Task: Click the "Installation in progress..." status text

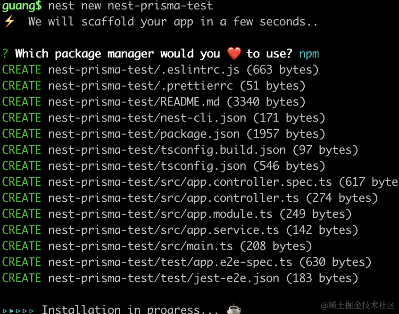Action: pos(130,310)
